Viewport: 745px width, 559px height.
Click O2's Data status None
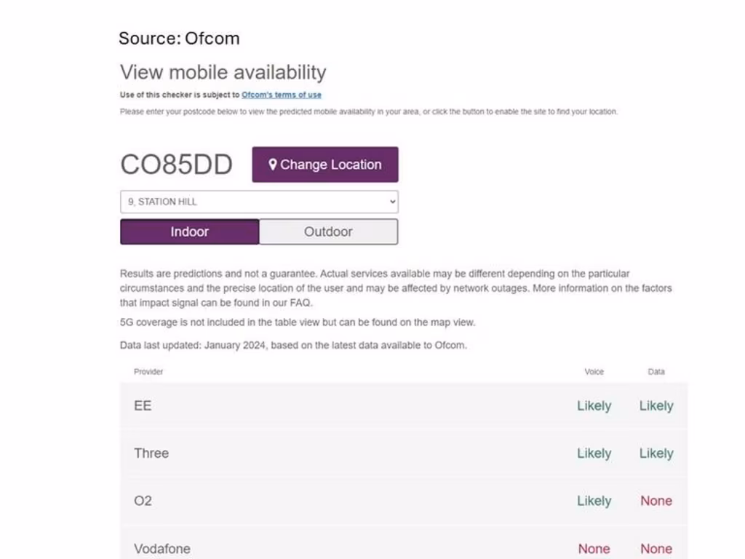point(656,501)
